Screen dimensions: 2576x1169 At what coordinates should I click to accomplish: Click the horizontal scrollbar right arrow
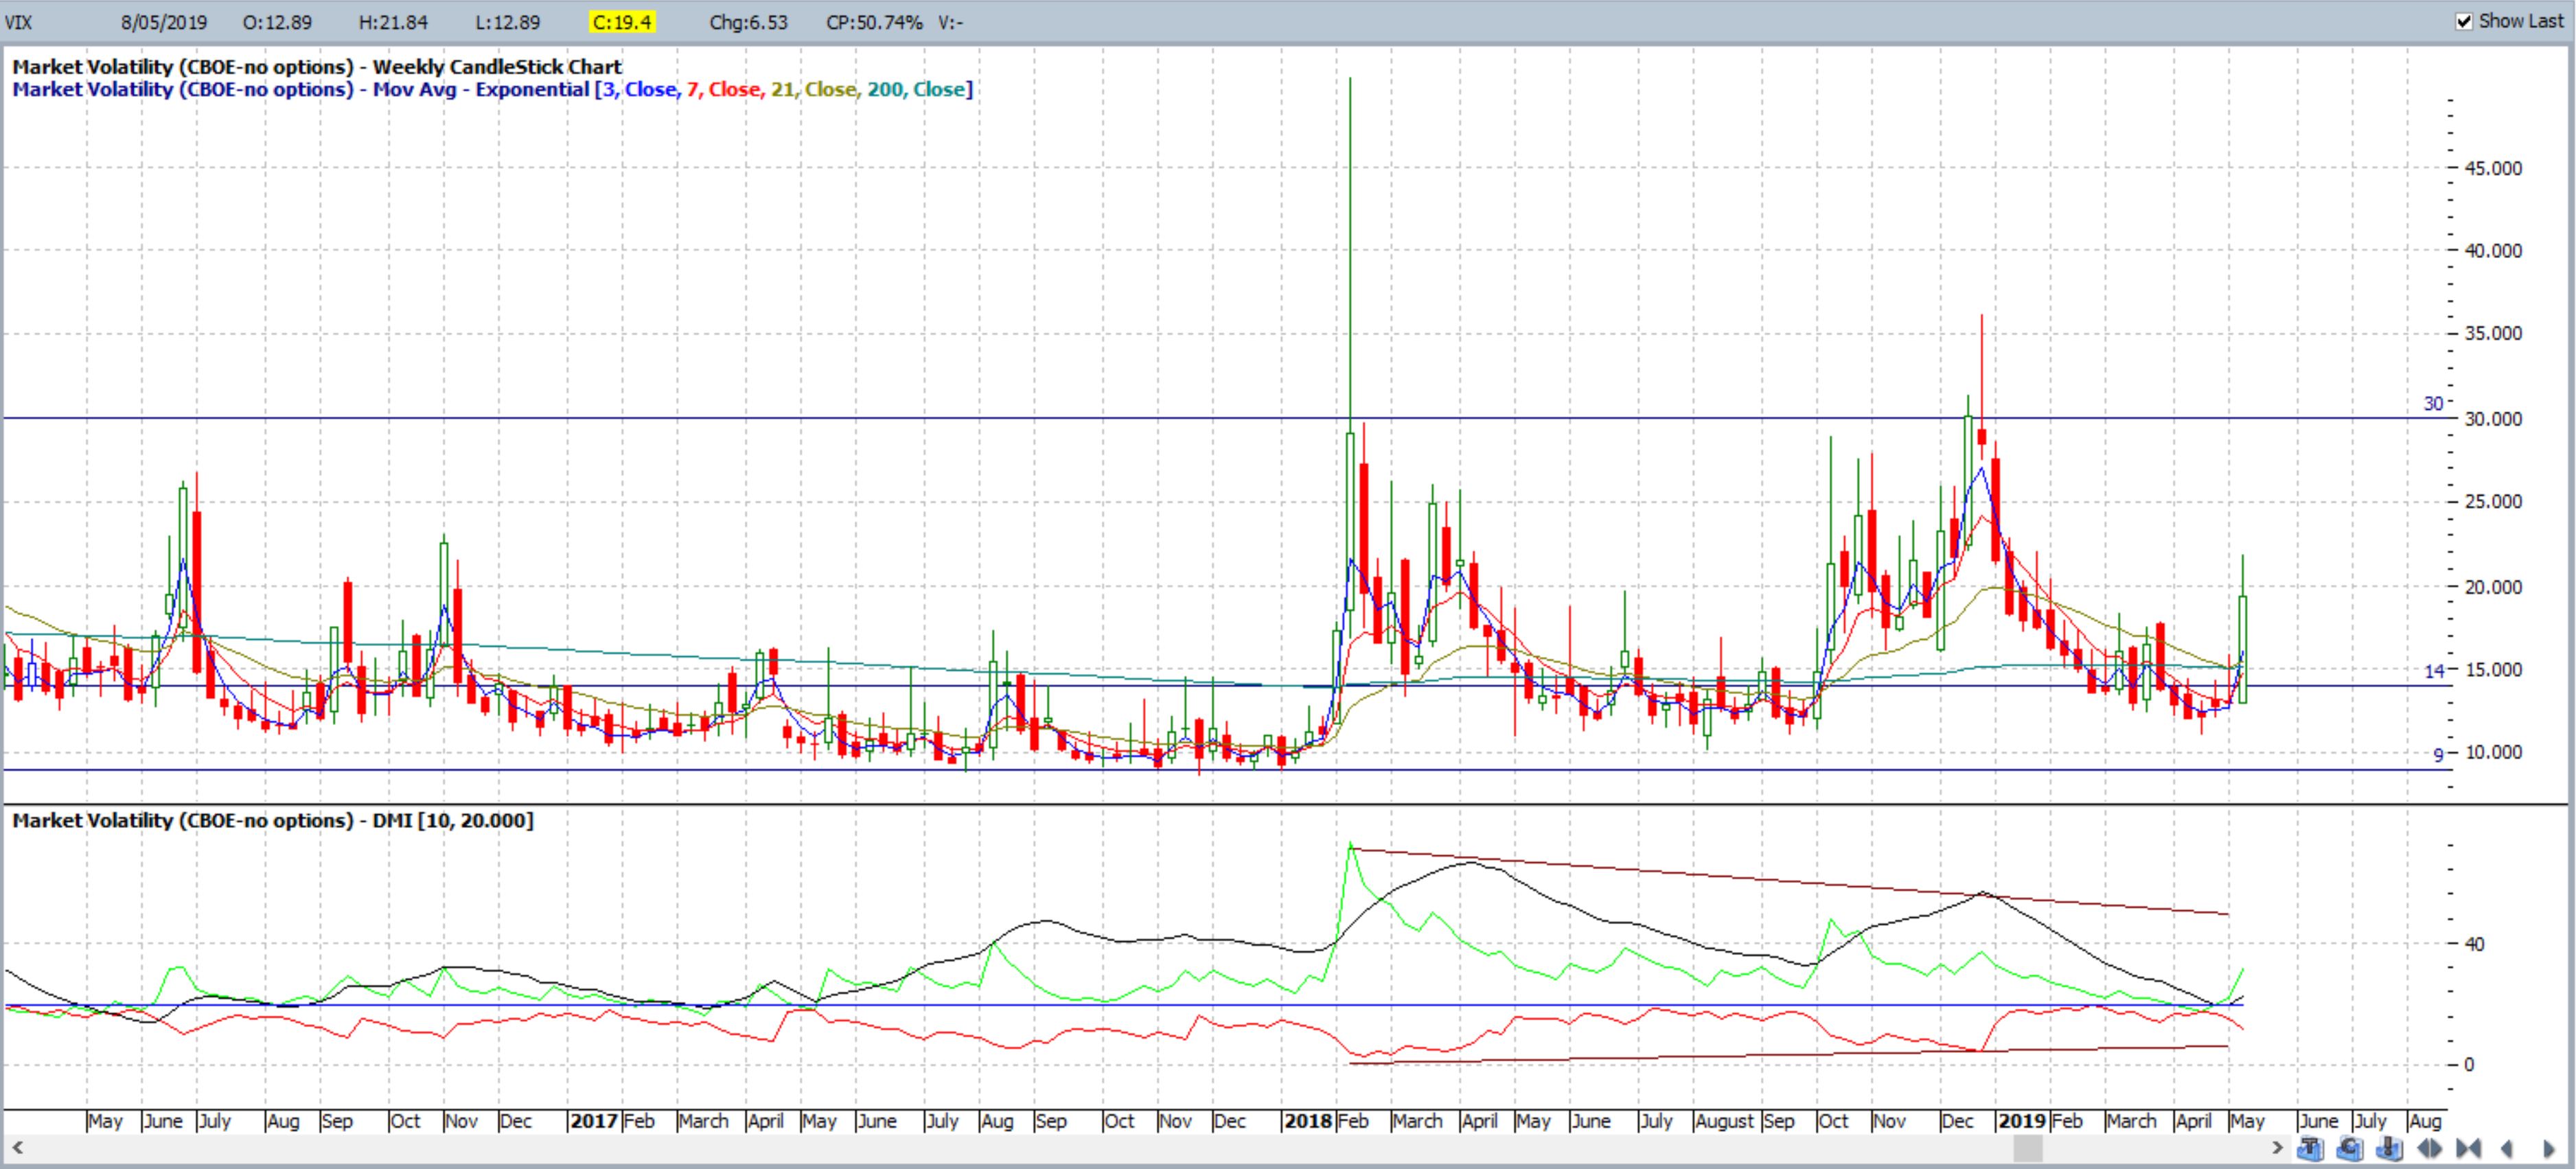pos(2278,1148)
